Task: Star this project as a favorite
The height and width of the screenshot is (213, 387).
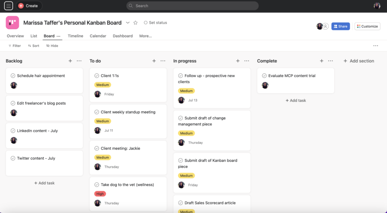Action: 136,23
